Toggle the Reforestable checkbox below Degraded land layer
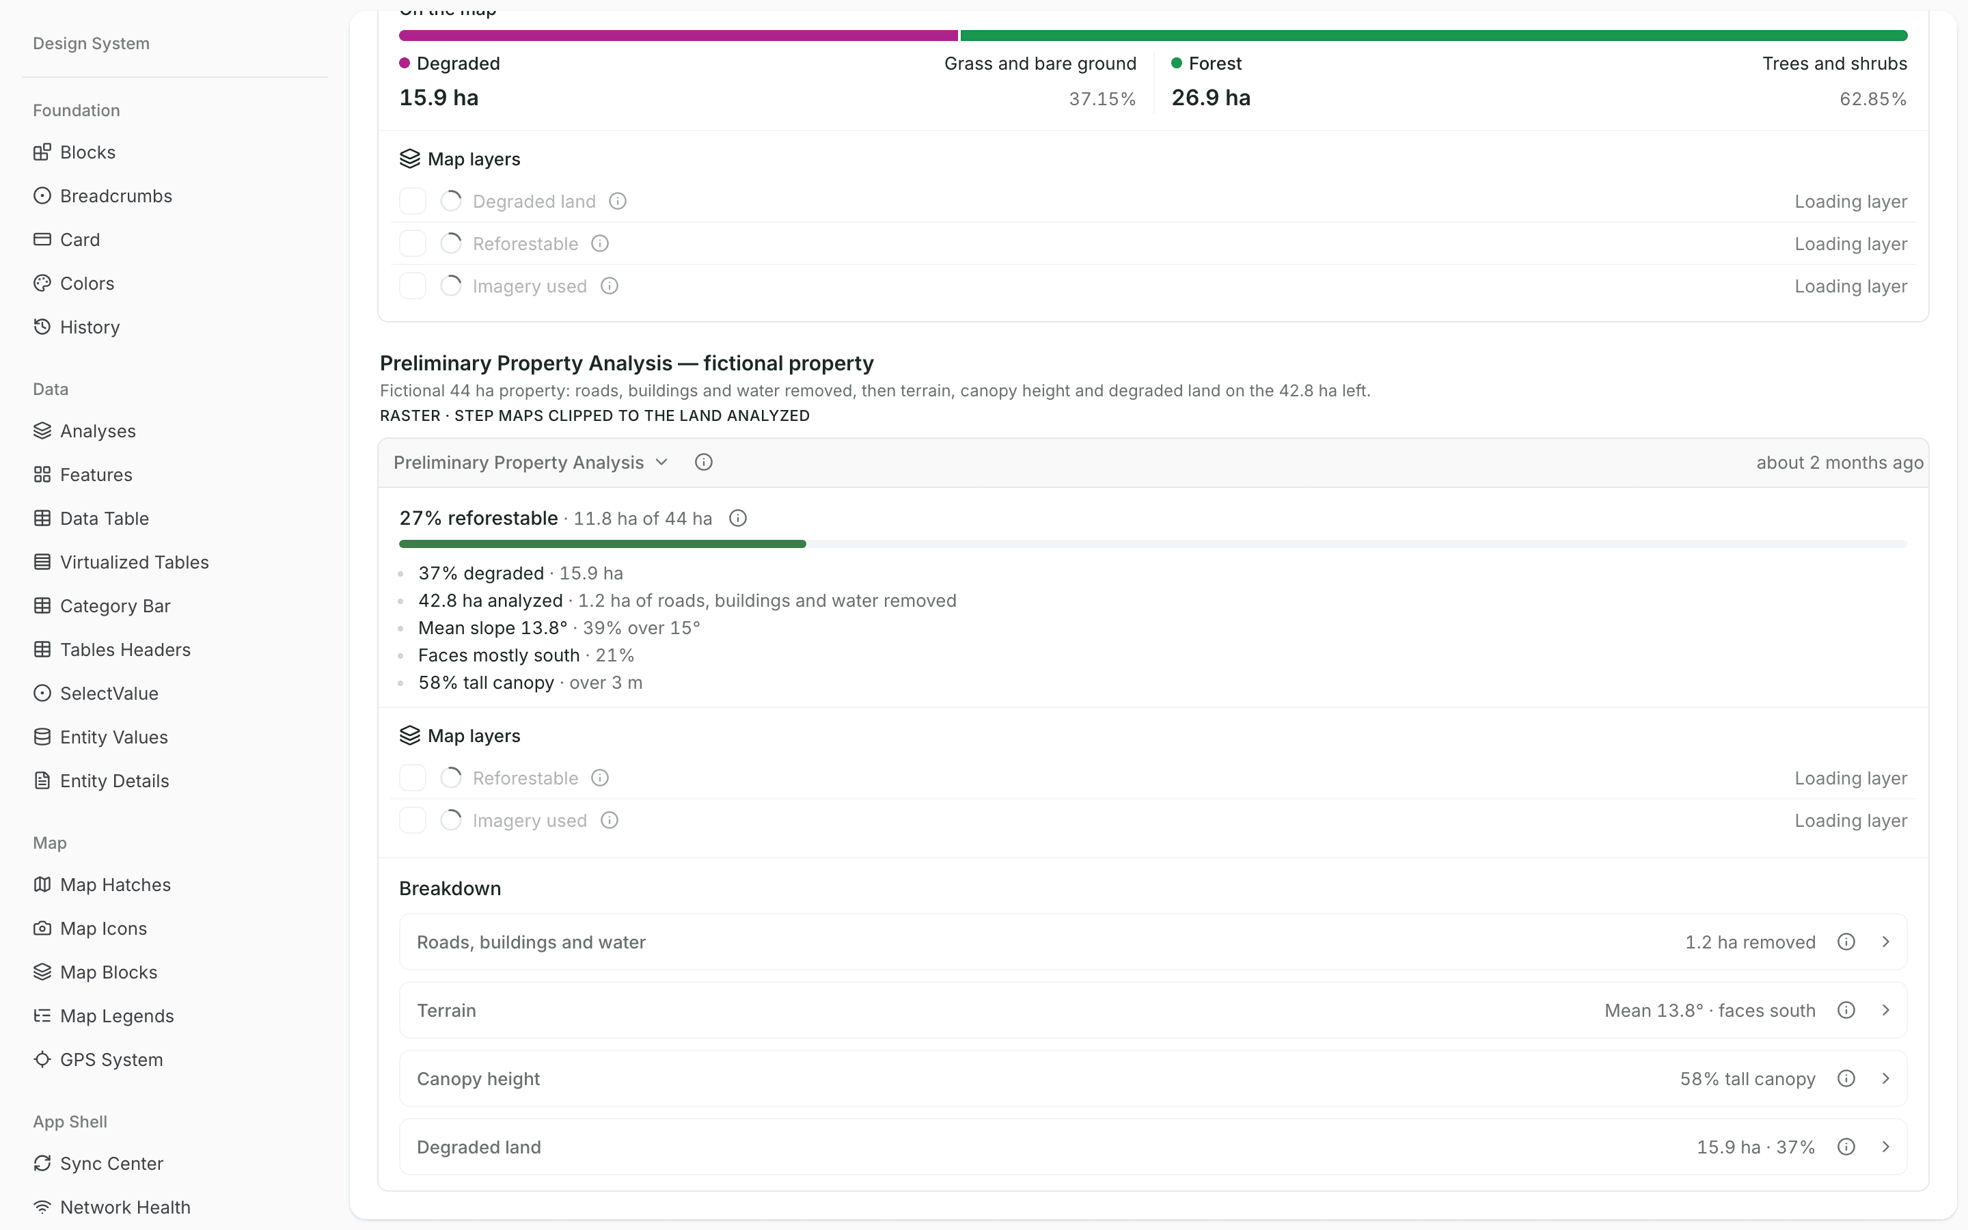The image size is (1968, 1230). point(412,243)
